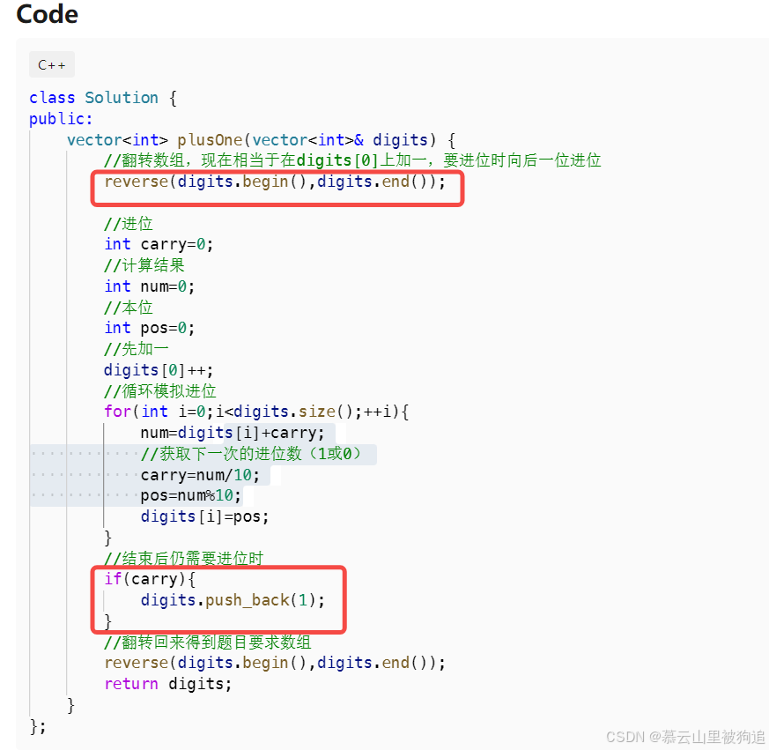
Task: Click the "carry=num/10;" line
Action: click(x=200, y=475)
